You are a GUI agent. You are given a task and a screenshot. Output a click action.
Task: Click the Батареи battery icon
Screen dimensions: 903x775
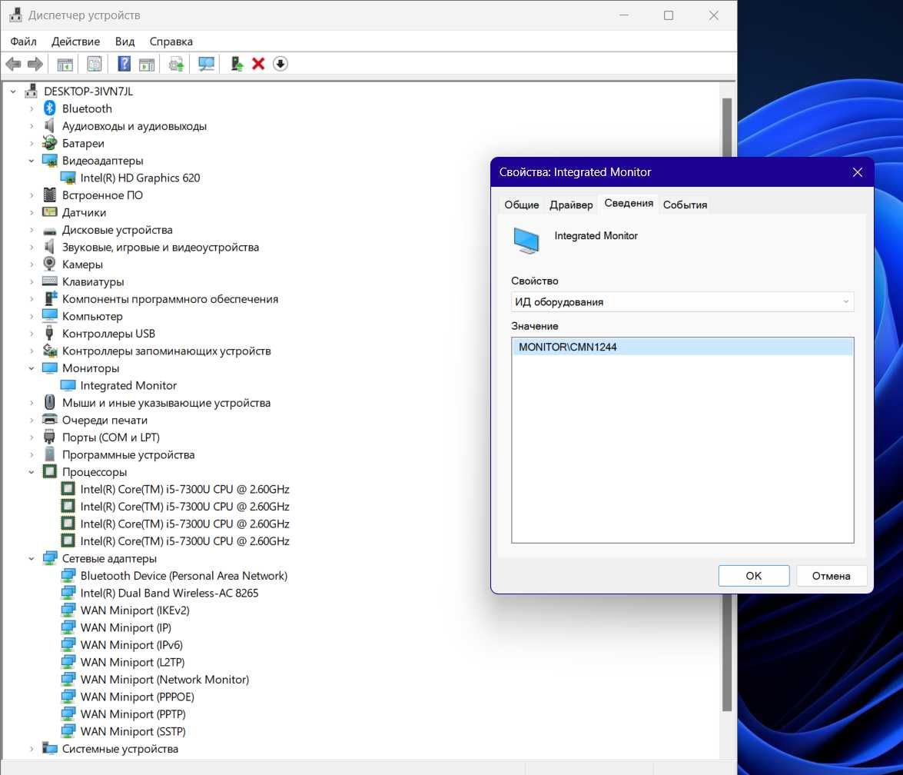50,143
